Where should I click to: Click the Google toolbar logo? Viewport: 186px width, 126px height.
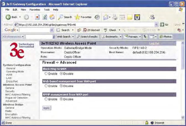click(10, 30)
